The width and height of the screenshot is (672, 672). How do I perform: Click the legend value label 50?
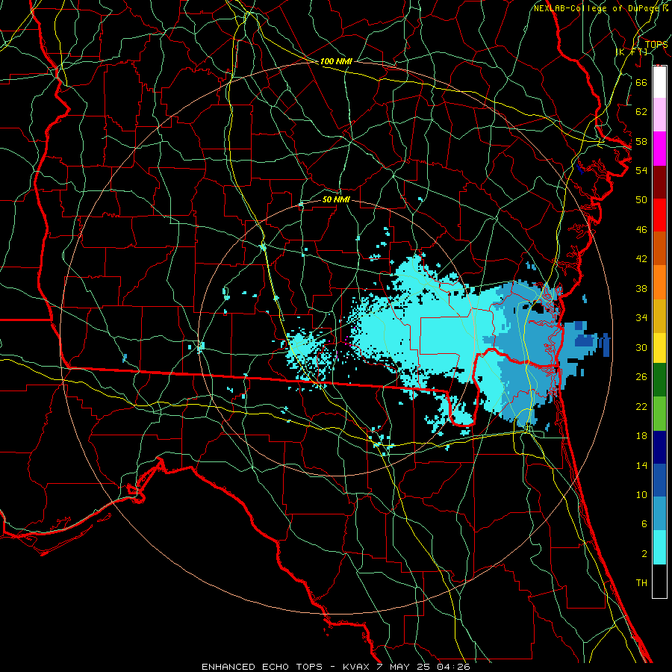click(x=641, y=199)
